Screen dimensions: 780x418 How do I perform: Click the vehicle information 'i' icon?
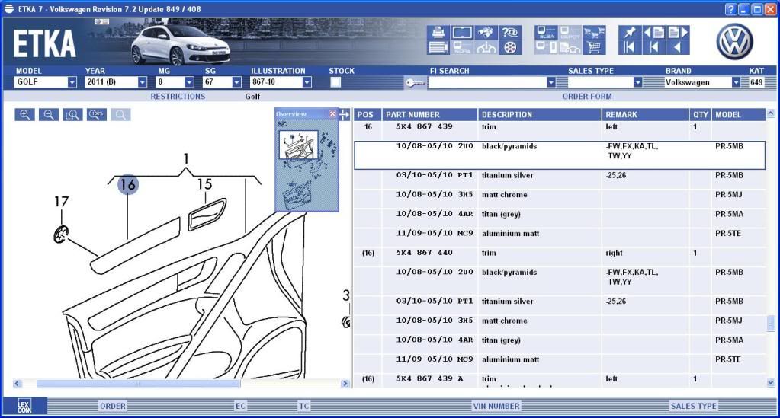click(x=486, y=48)
